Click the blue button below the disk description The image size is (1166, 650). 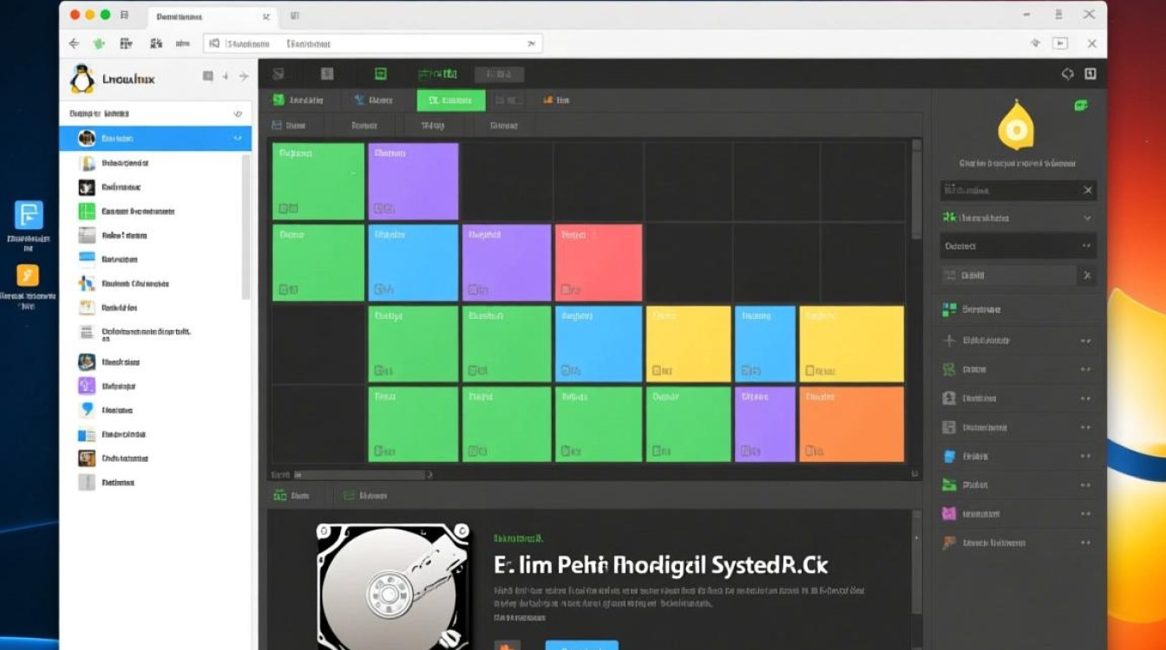click(581, 645)
